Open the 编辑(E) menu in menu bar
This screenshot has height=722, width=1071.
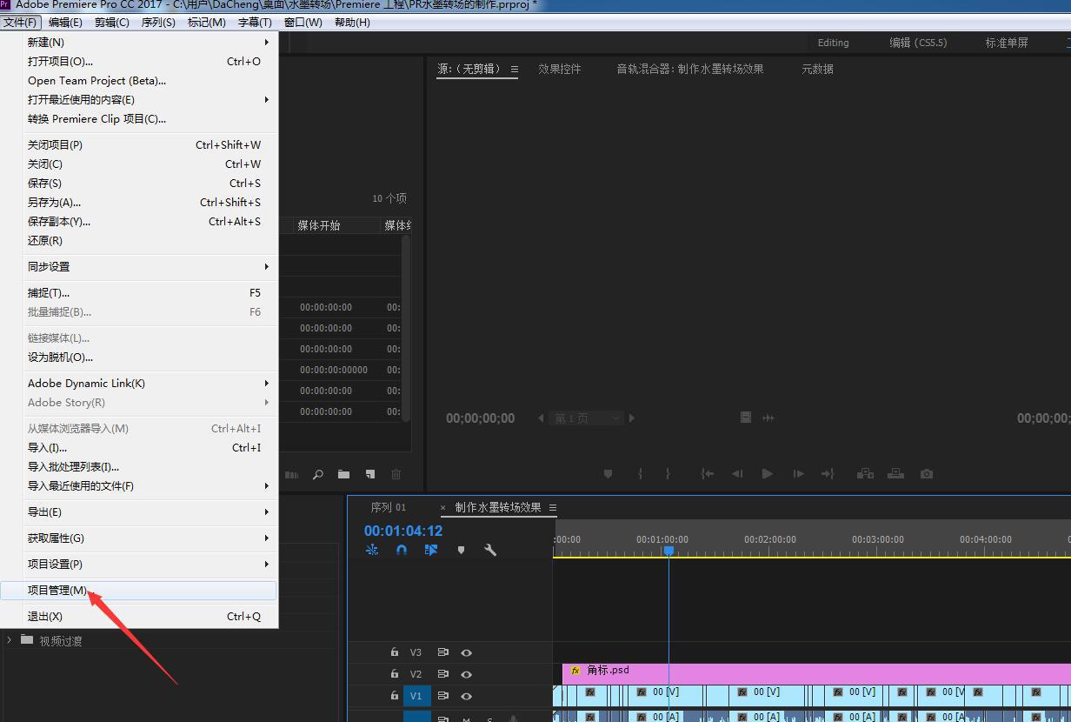click(x=65, y=22)
